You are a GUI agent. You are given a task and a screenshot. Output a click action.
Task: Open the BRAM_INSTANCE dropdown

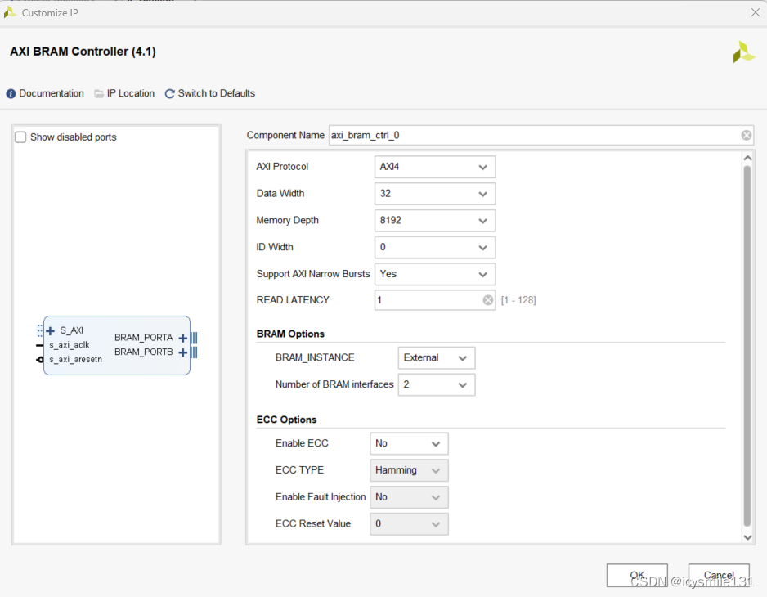point(437,357)
